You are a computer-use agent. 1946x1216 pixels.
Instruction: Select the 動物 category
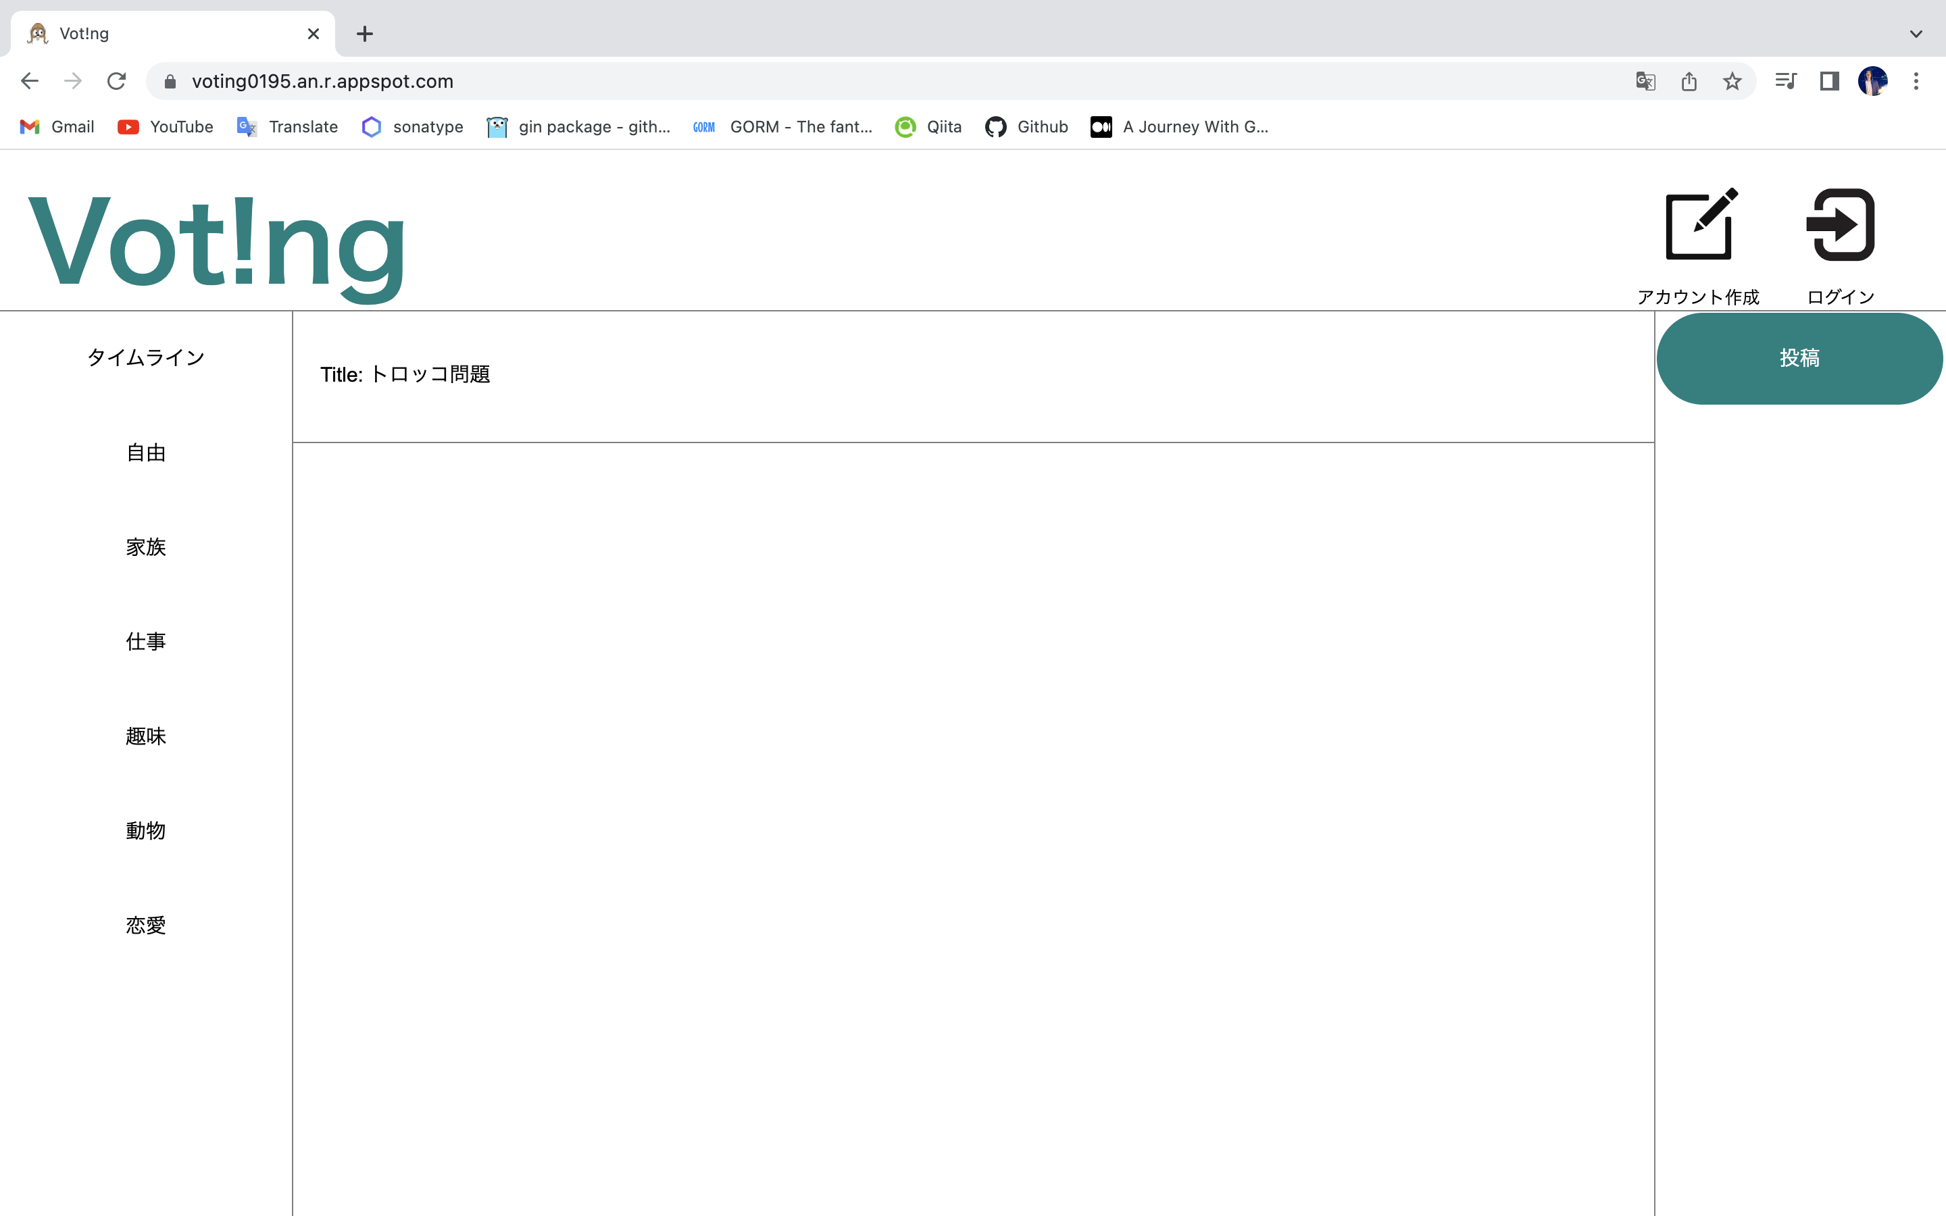pyautogui.click(x=145, y=831)
